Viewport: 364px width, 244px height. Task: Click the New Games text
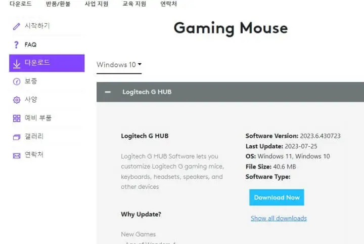(139, 234)
